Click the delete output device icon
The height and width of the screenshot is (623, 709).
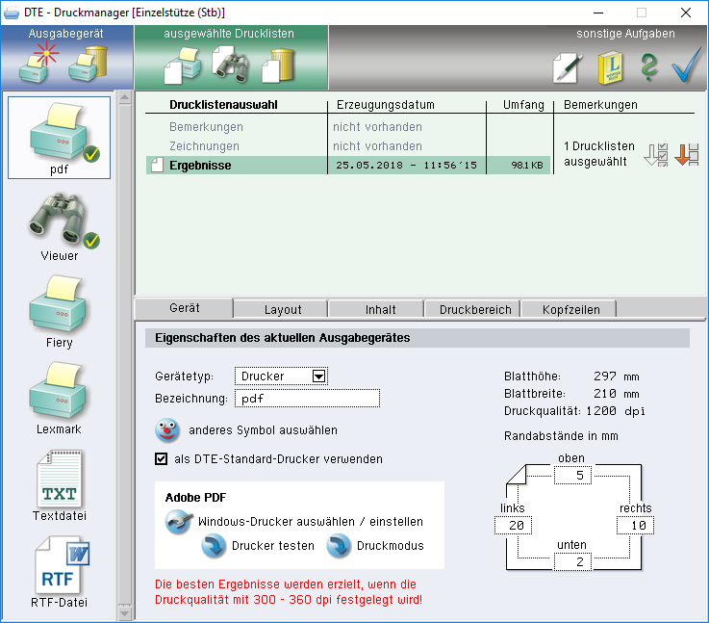tap(89, 65)
